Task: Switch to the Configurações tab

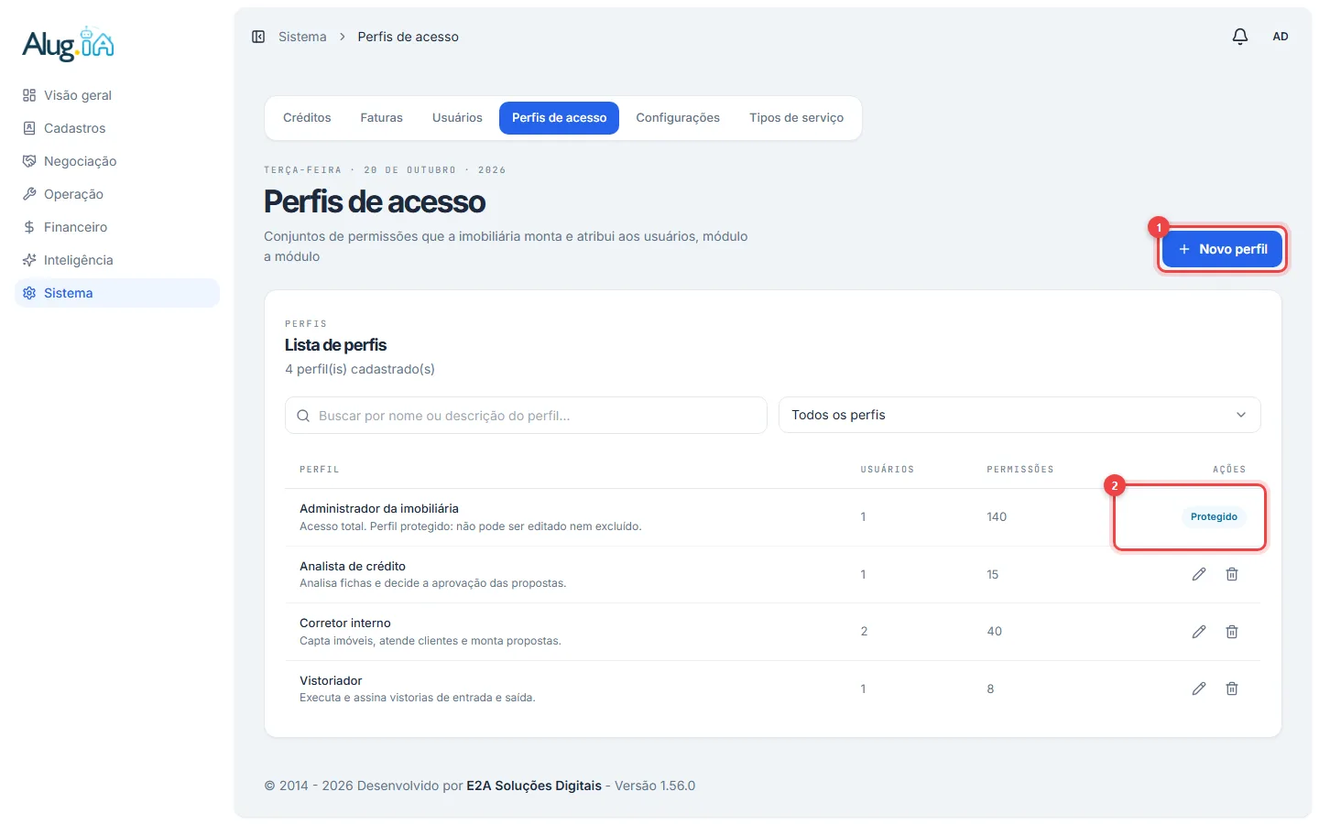Action: click(x=678, y=118)
